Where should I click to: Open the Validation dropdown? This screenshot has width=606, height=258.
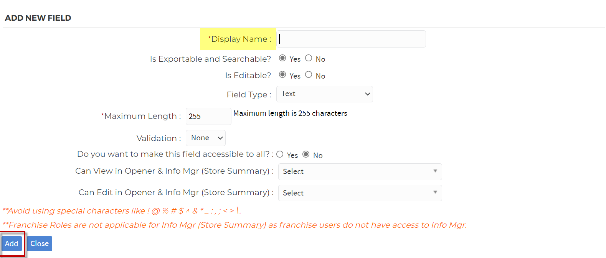pos(206,138)
